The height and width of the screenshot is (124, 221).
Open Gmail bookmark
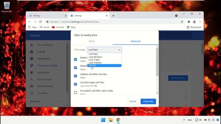(x=45, y=27)
